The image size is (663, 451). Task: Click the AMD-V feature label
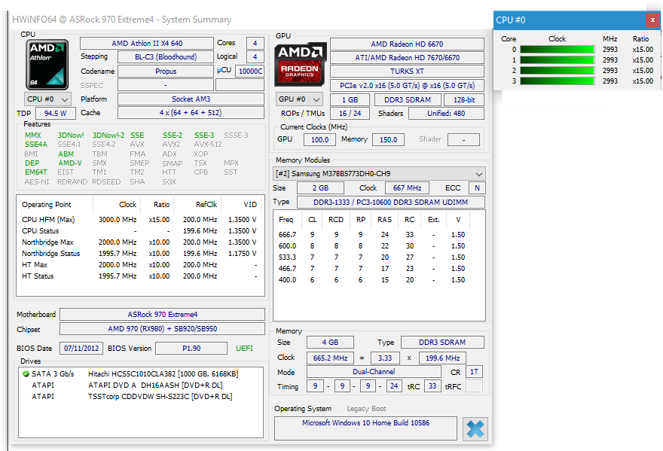(x=70, y=163)
